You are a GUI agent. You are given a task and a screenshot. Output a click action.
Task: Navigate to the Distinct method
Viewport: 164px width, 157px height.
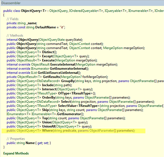(x=48, y=52)
